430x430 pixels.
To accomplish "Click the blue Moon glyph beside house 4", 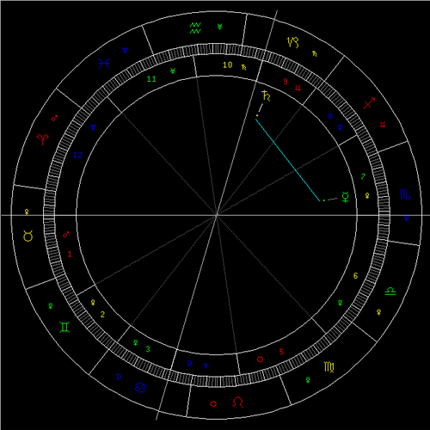I will (189, 364).
